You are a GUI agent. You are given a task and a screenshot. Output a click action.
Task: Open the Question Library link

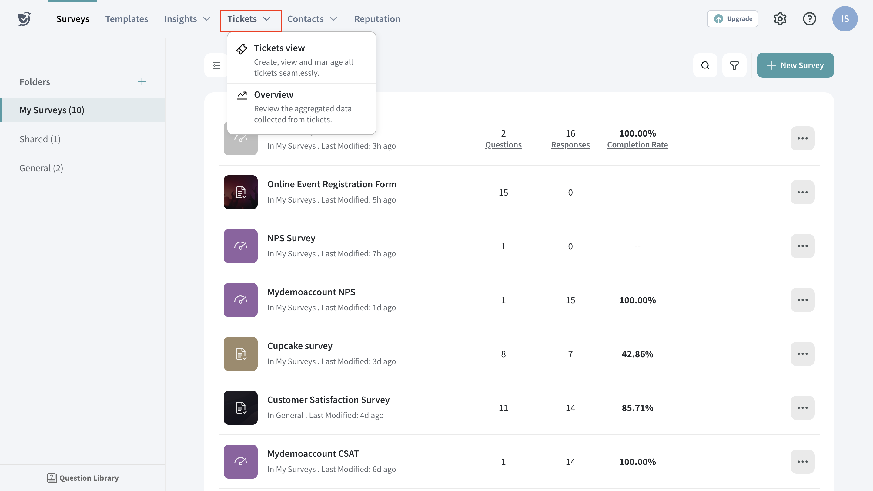[83, 478]
